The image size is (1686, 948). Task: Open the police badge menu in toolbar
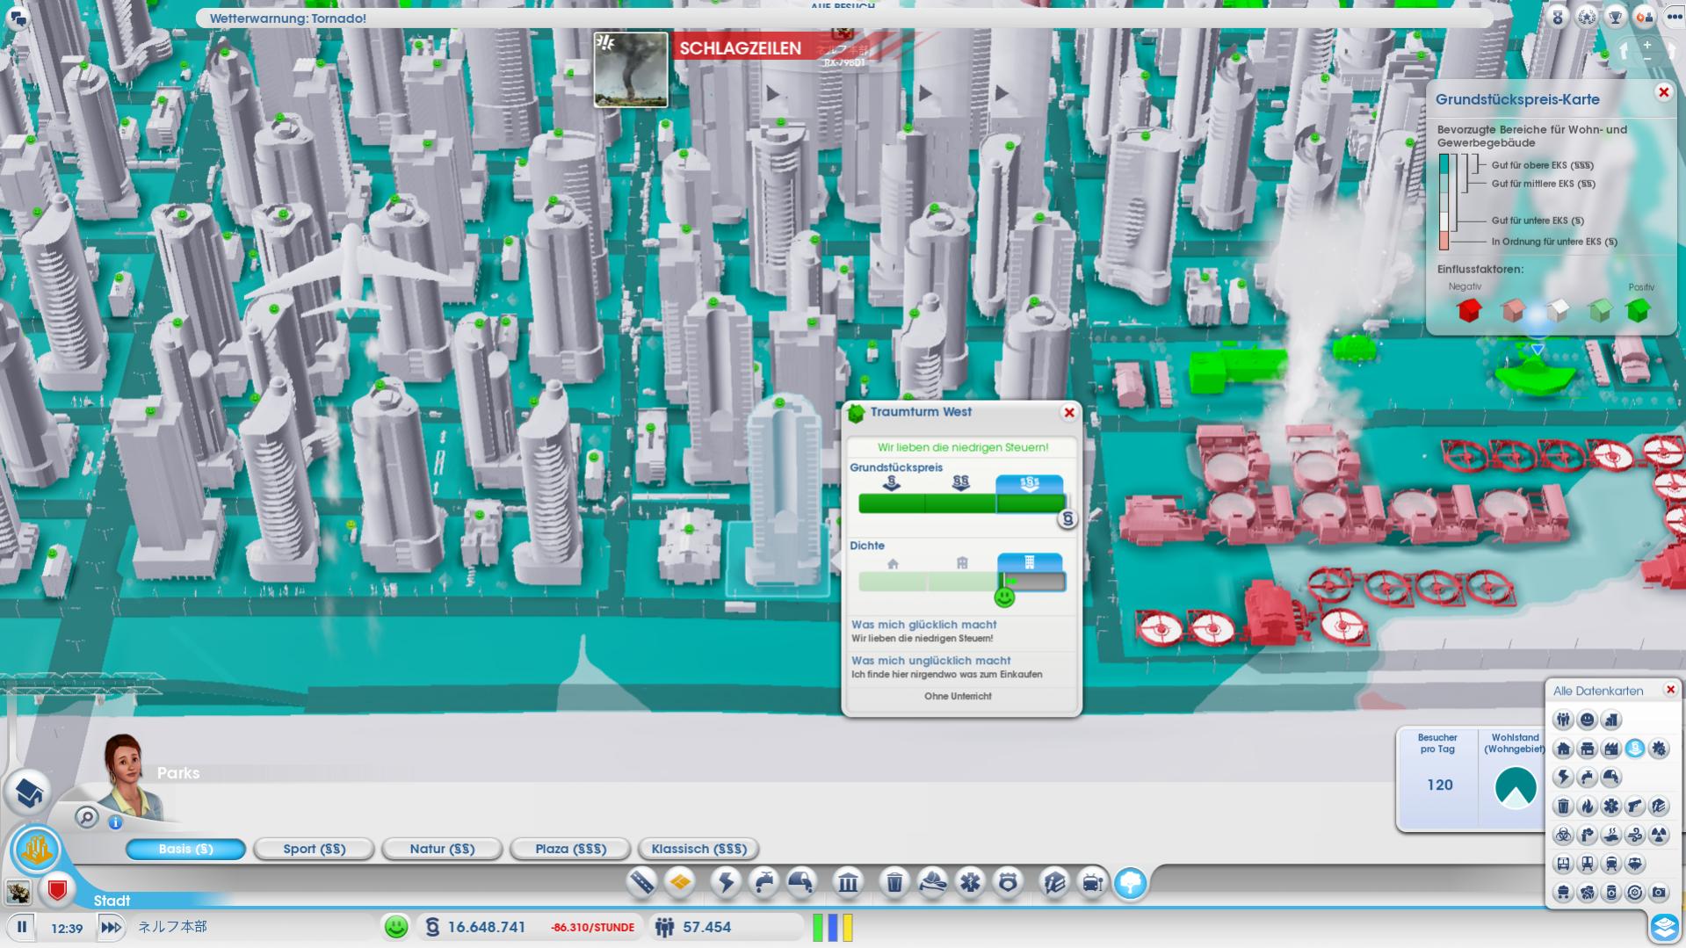tap(1008, 881)
